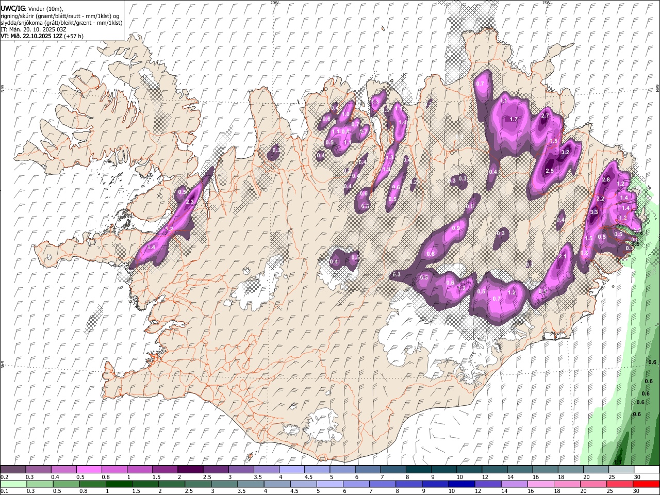Click the 'VT: Mið. 22.10.2025 12Z (+57 h)' line

coord(42,36)
